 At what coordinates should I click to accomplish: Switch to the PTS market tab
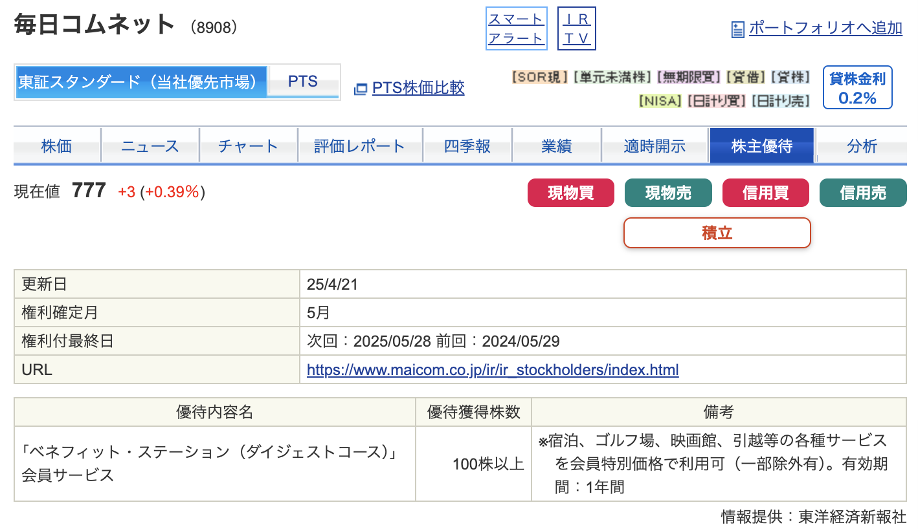pos(303,82)
